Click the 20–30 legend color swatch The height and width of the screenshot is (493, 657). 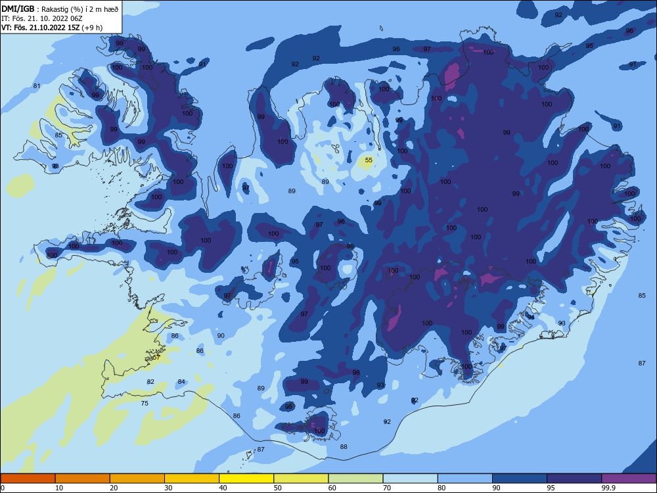(x=137, y=479)
